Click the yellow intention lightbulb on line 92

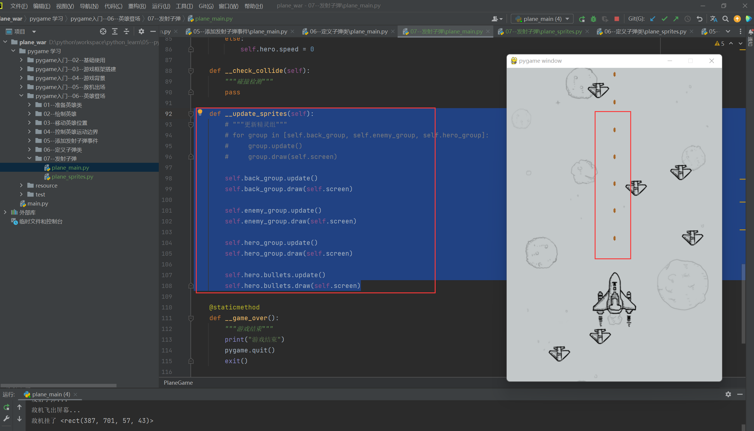[x=200, y=112]
